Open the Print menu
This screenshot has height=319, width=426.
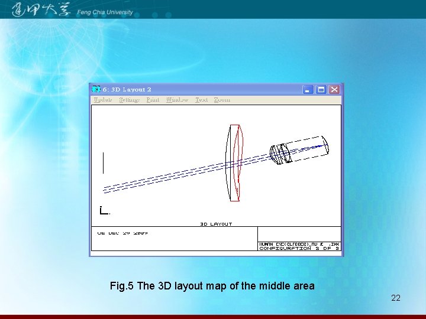pyautogui.click(x=153, y=100)
